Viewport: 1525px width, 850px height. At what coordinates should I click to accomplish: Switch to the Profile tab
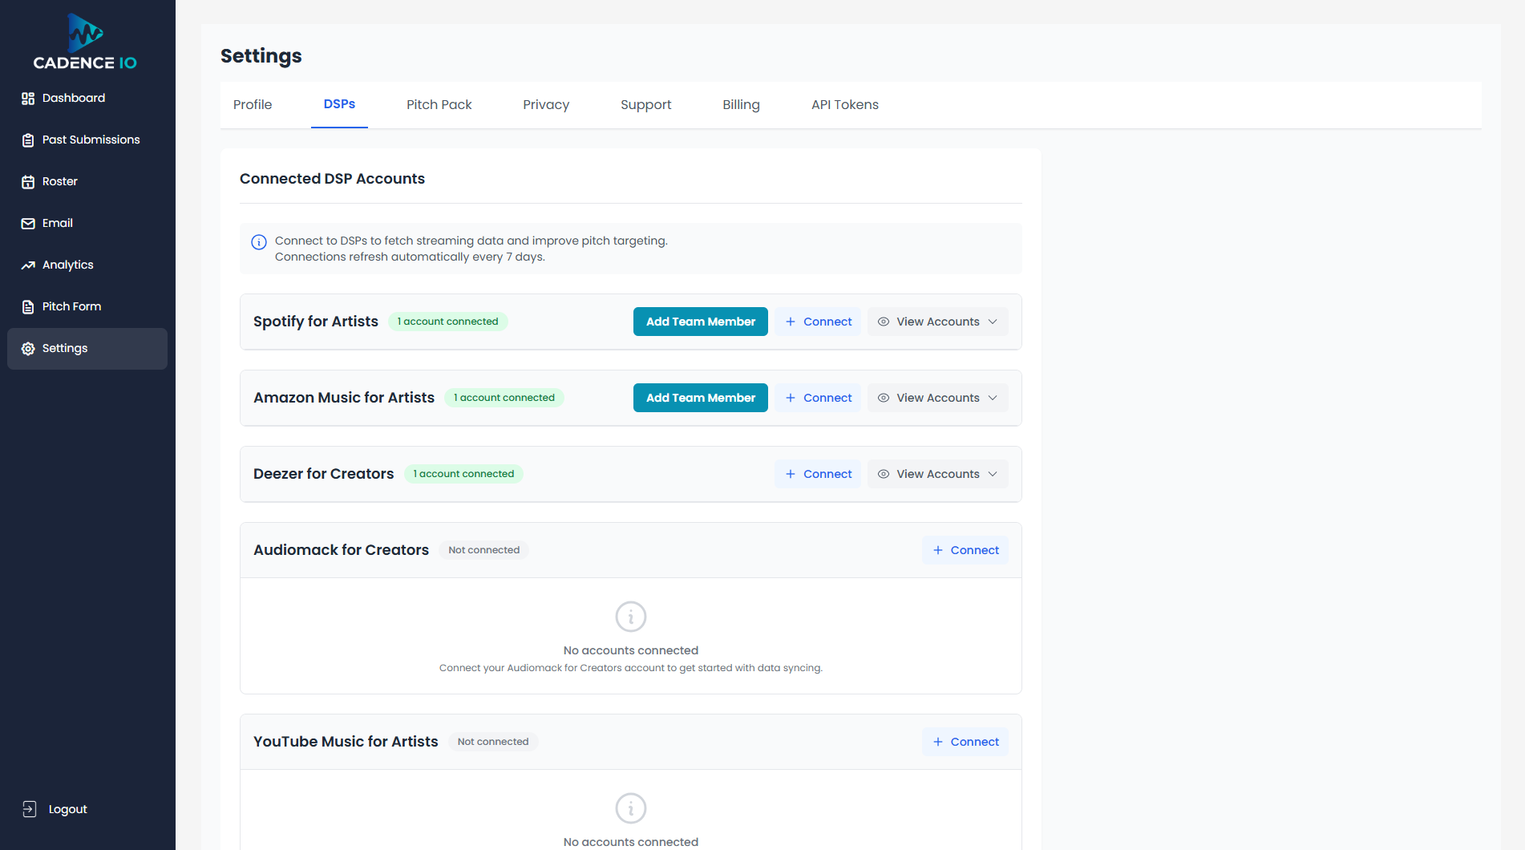pyautogui.click(x=253, y=105)
